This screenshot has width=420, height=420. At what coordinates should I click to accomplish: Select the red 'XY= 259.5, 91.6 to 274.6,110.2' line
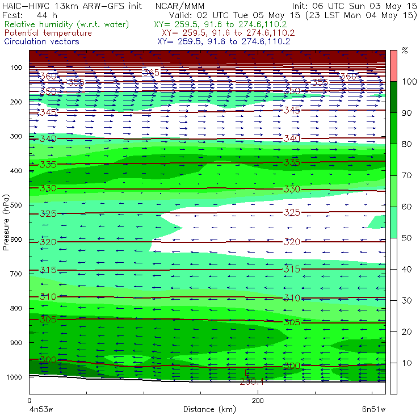point(228,33)
